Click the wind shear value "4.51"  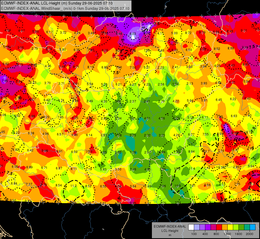(147, 118)
